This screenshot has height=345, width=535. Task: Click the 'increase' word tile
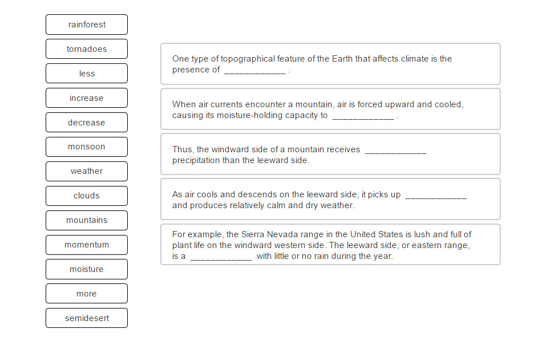coord(87,98)
